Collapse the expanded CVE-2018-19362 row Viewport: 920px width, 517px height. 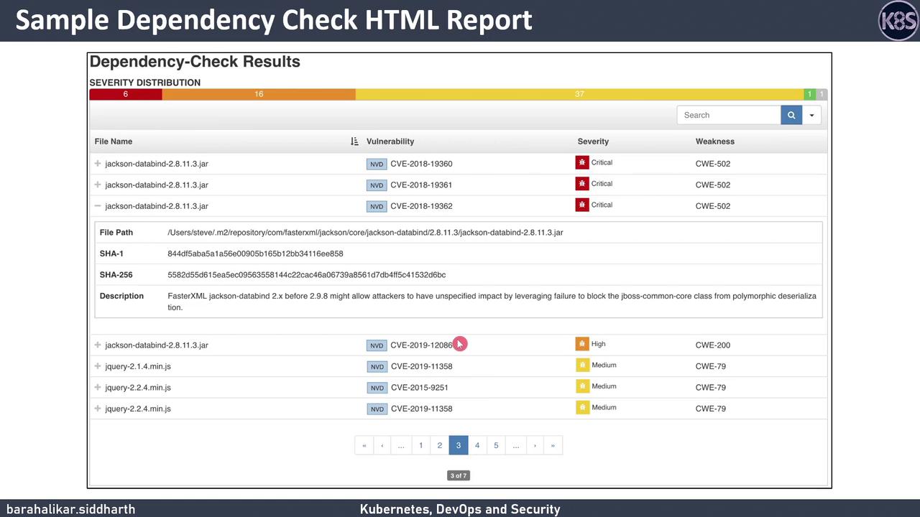click(98, 206)
